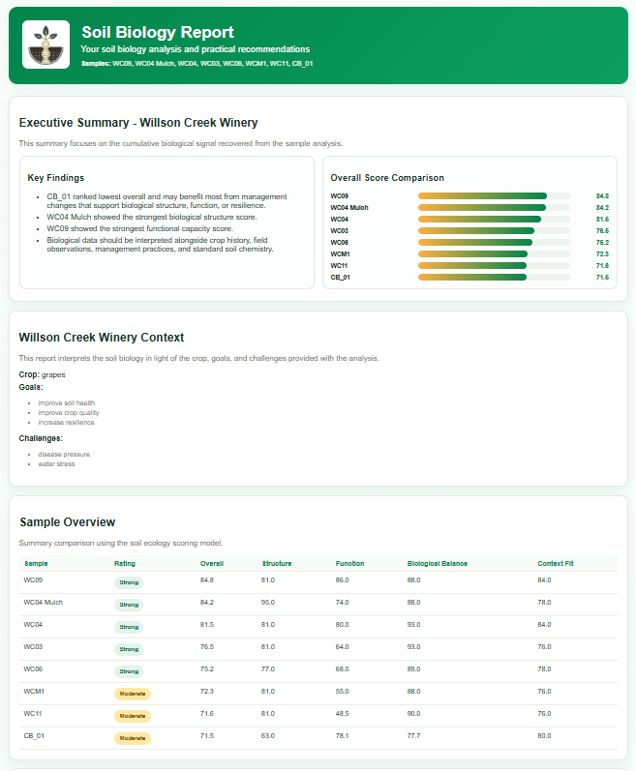Click the Strong badge in WC09 row

129,582
